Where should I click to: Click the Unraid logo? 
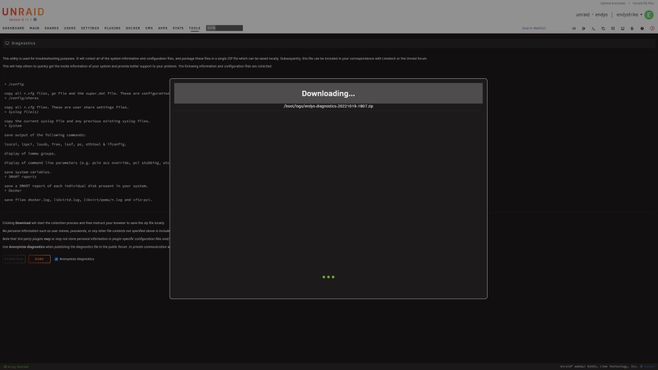(23, 12)
